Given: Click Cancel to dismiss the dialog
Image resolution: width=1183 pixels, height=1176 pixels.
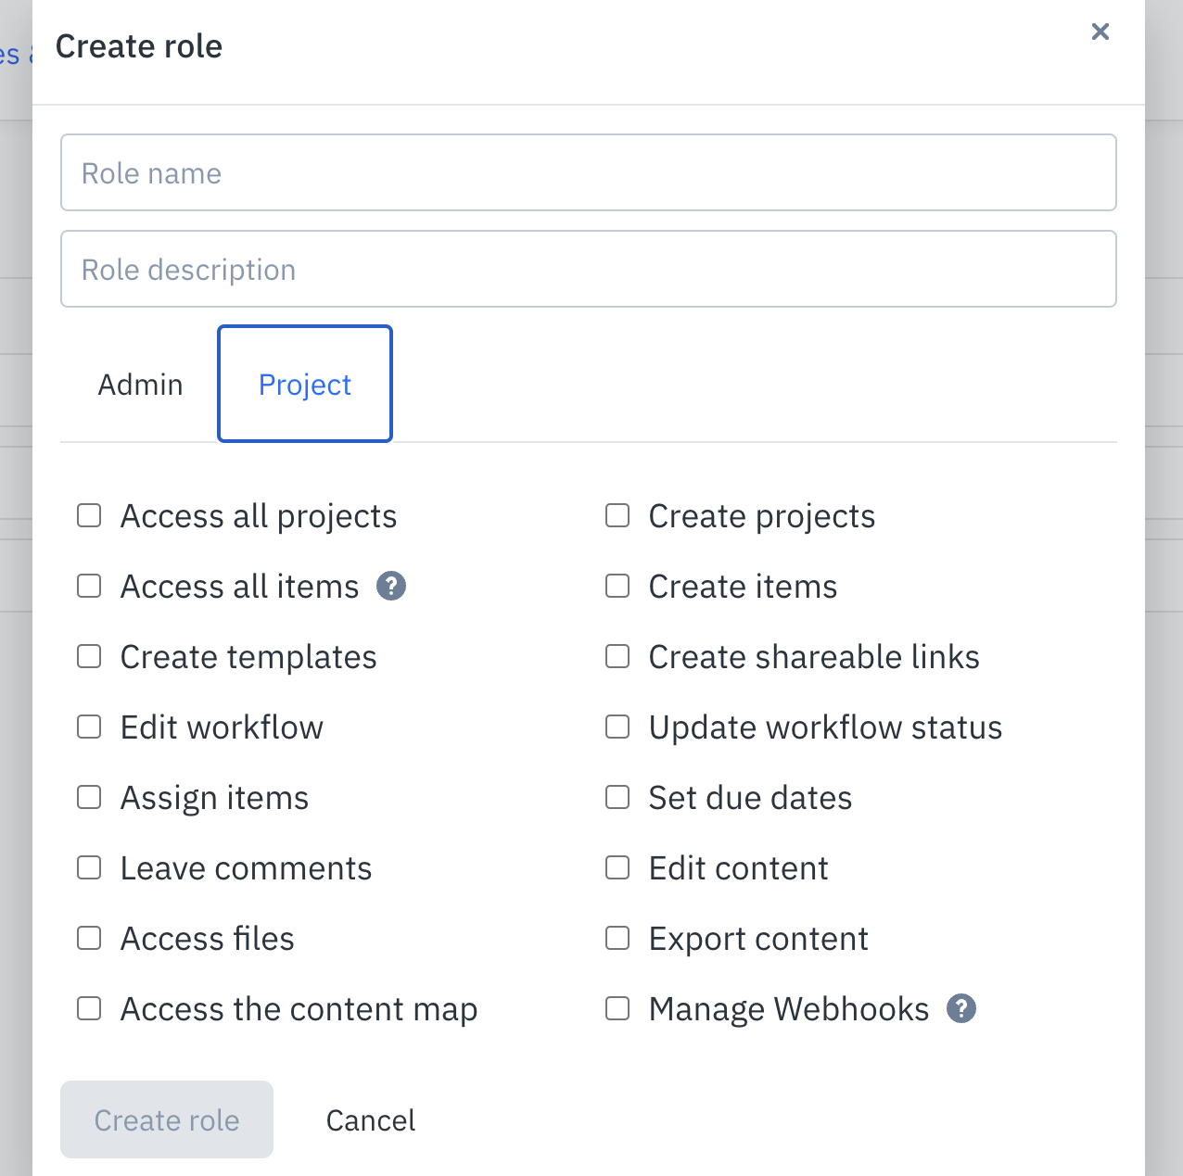Looking at the screenshot, I should (370, 1119).
